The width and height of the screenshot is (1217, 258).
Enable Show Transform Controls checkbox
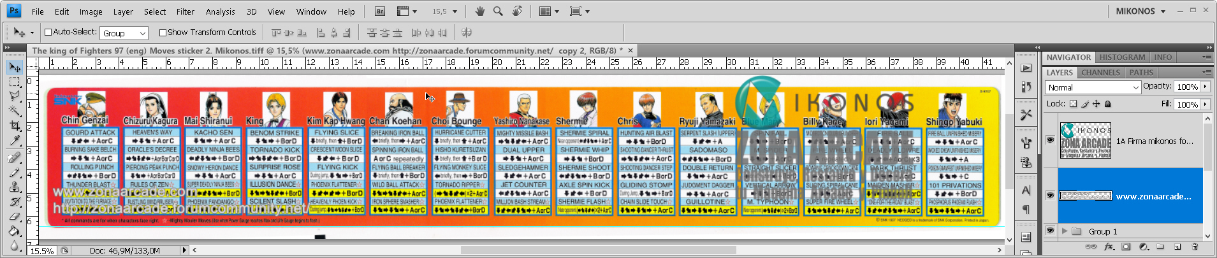[163, 32]
